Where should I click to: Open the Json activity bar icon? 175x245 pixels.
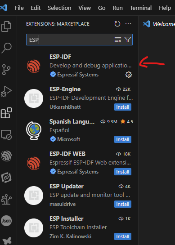6,221
